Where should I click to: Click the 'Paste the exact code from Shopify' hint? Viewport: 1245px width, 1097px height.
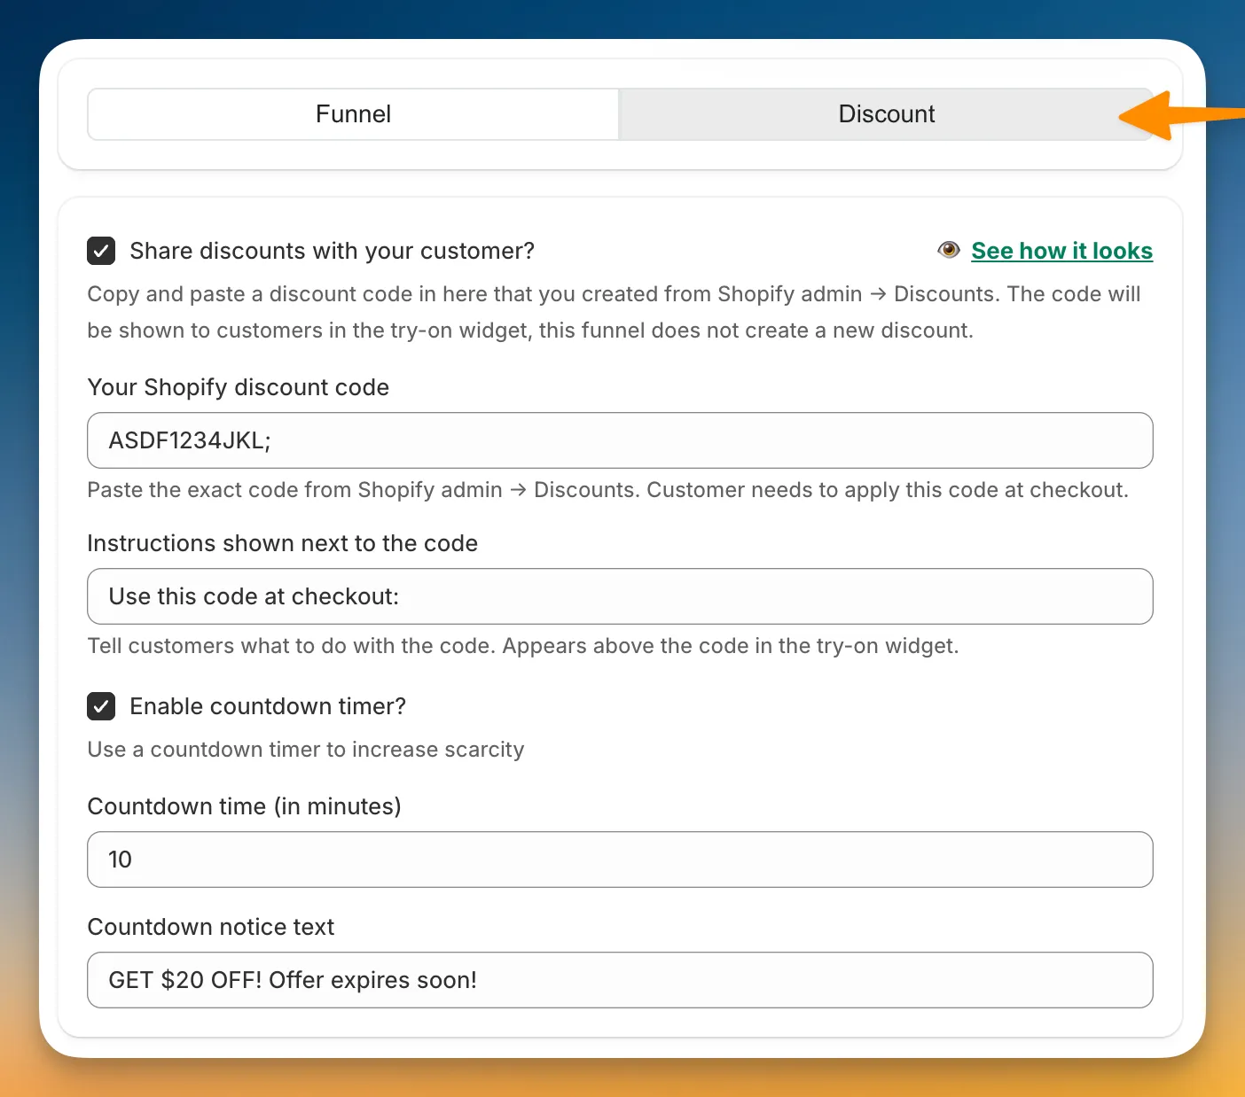tap(607, 490)
